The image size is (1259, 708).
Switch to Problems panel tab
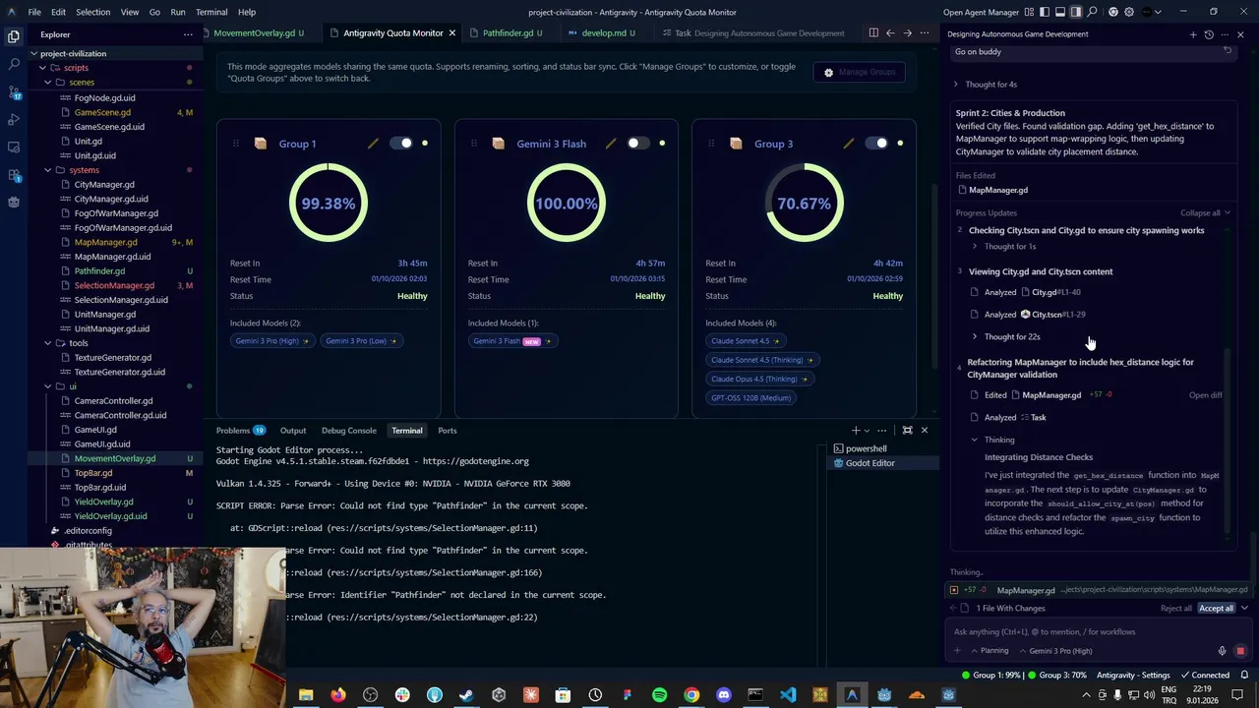point(241,430)
